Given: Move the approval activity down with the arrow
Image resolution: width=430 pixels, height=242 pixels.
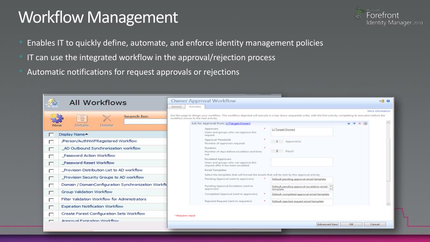Looking at the screenshot, I should pos(354,124).
